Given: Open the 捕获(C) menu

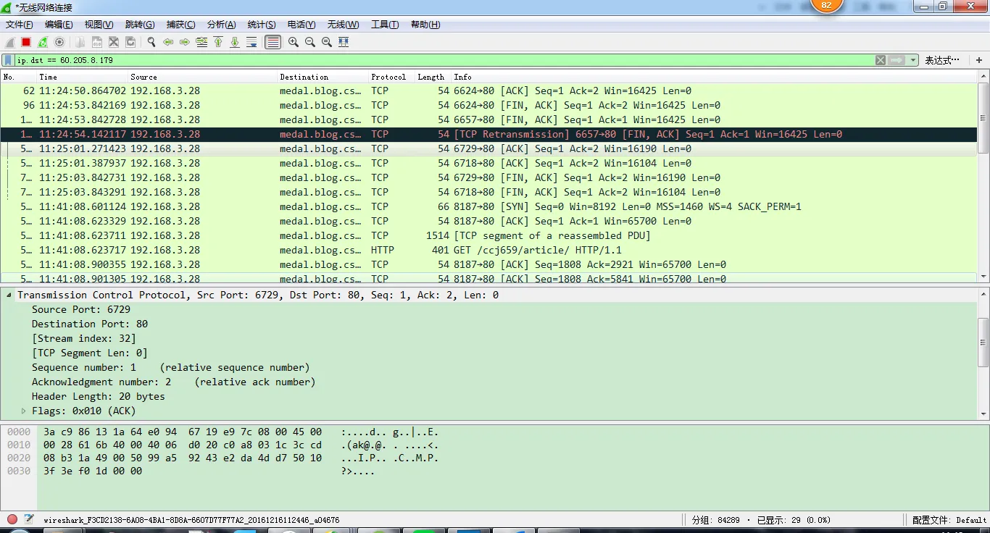Looking at the screenshot, I should (x=180, y=25).
